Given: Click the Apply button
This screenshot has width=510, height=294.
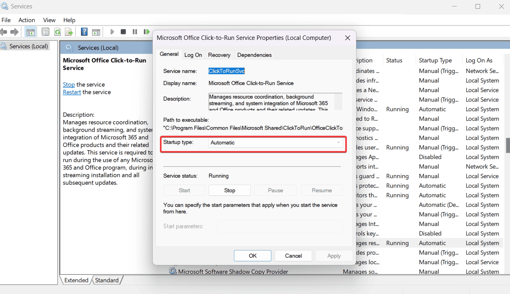Looking at the screenshot, I should click(x=334, y=256).
